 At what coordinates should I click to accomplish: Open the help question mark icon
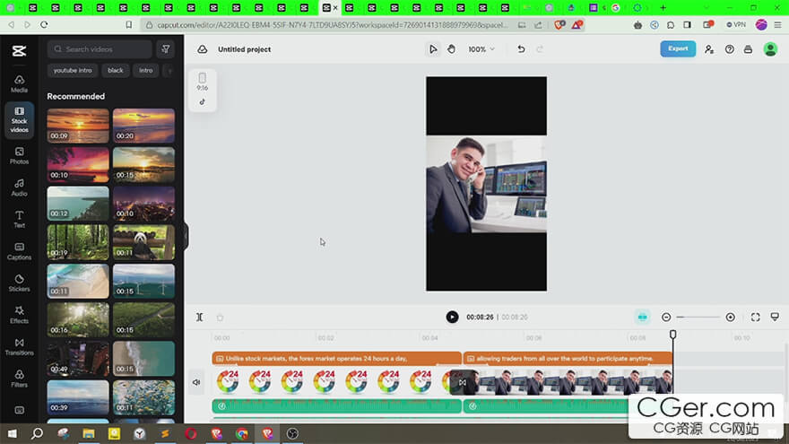729,49
